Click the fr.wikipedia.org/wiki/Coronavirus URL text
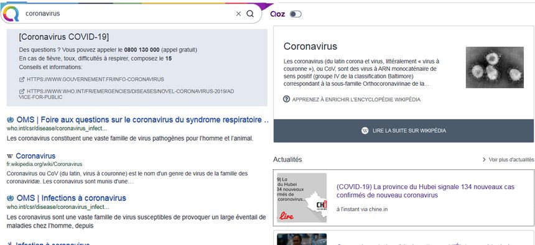Image resolution: width=535 pixels, height=245 pixels. tap(44, 164)
